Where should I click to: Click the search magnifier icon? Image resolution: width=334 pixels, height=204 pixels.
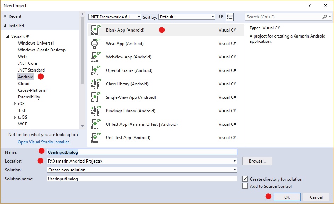pyautogui.click(x=324, y=17)
